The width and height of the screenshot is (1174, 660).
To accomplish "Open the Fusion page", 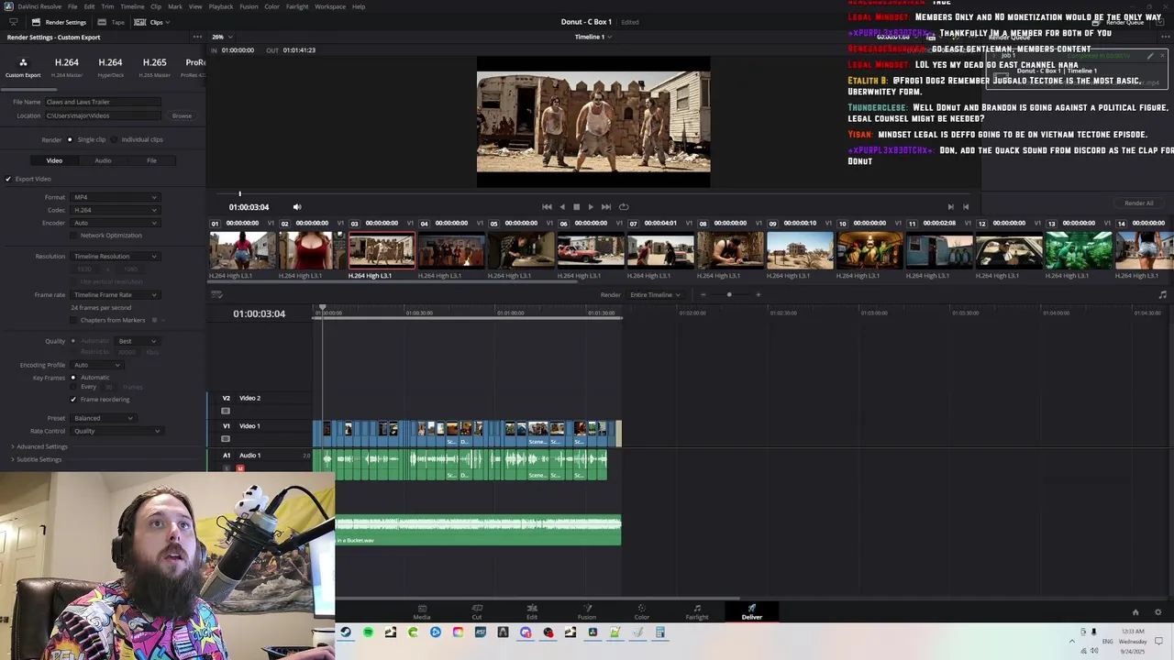I will click(x=587, y=611).
